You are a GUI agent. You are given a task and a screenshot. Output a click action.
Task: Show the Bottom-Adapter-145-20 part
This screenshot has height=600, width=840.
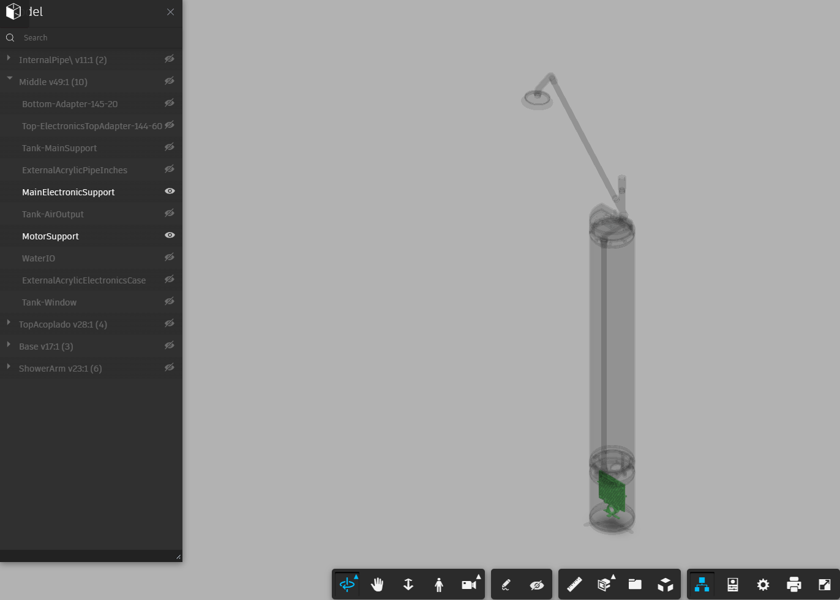point(170,103)
